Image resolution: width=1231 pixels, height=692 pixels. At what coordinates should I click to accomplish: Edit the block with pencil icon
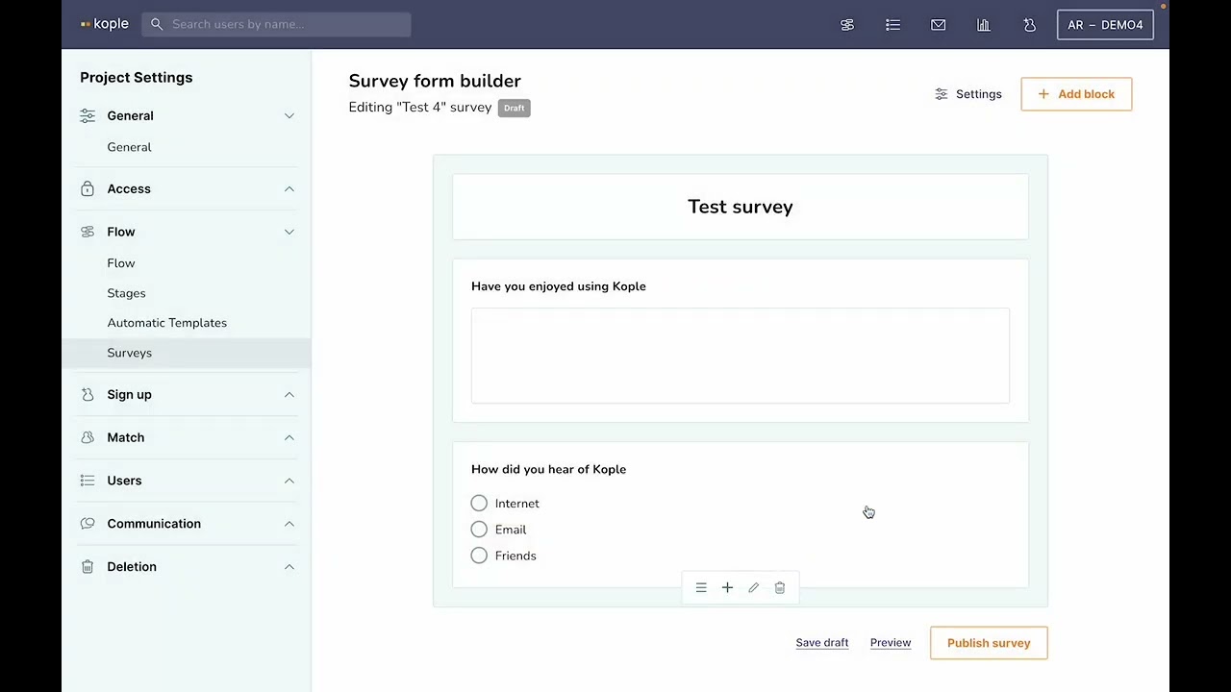[754, 588]
